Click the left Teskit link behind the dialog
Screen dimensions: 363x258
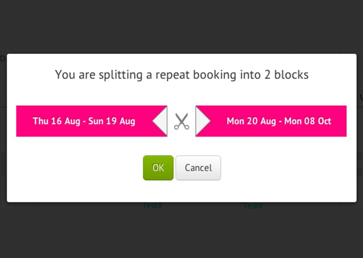coord(152,206)
